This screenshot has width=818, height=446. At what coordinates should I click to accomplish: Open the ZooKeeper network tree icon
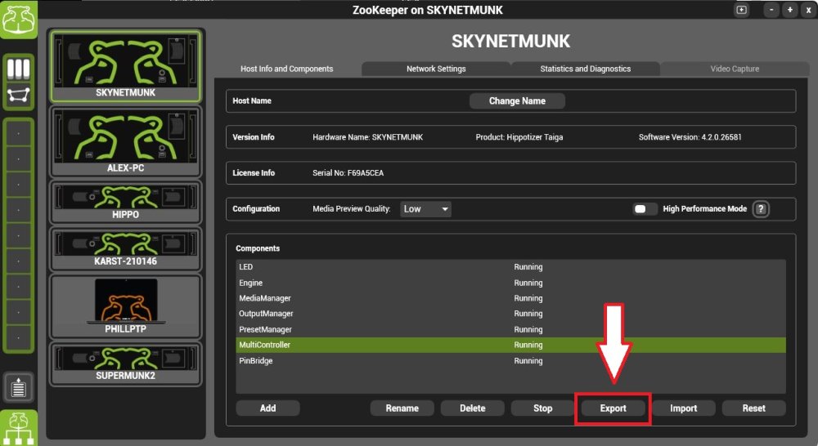point(19,428)
